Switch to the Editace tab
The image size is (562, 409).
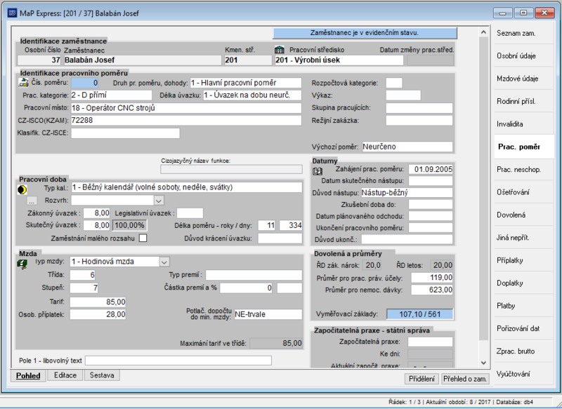pos(65,375)
